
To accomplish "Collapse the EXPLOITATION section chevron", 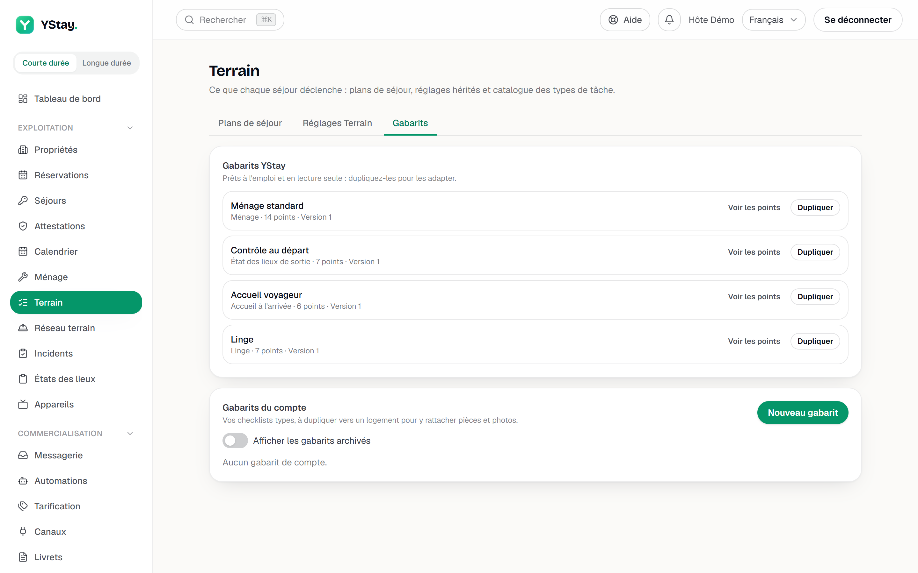I will [x=130, y=128].
